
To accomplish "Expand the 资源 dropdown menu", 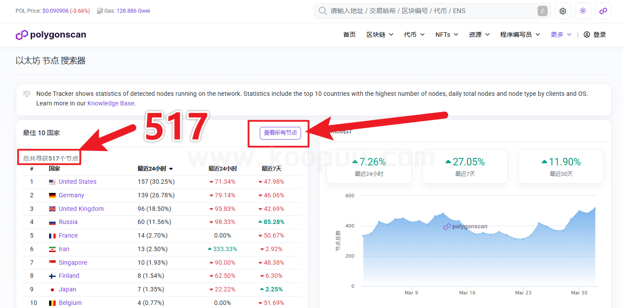I will (479, 35).
